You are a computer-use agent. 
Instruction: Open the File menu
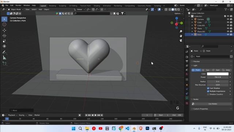[7, 5]
